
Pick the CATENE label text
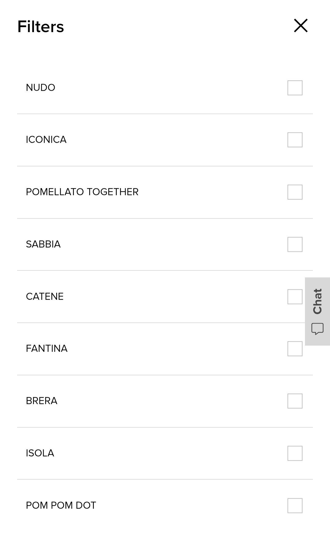(45, 297)
